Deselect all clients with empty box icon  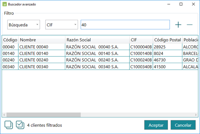coord(8,125)
